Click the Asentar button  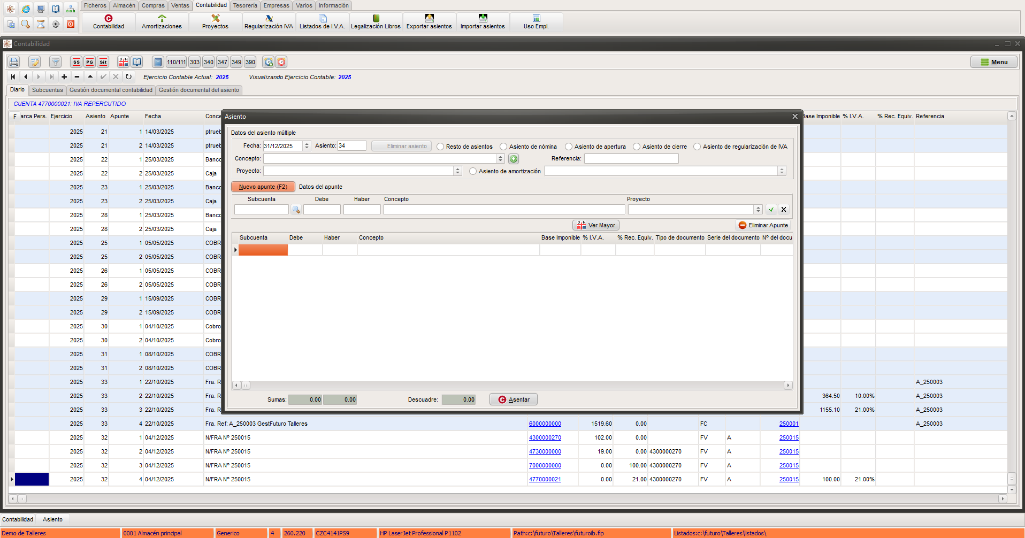point(514,399)
